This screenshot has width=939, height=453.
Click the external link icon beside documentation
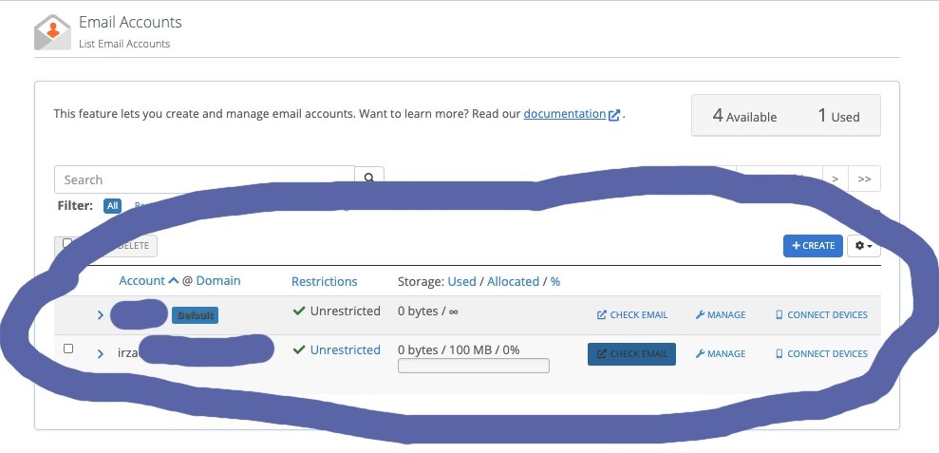point(614,115)
